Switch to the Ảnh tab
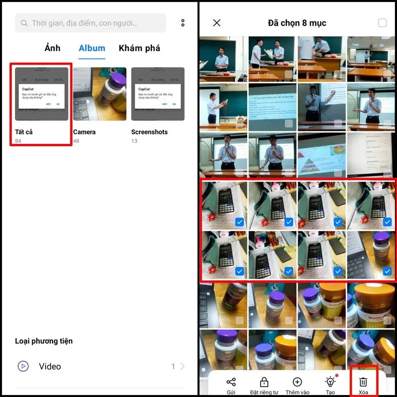Image resolution: width=397 pixels, height=397 pixels. 52,48
